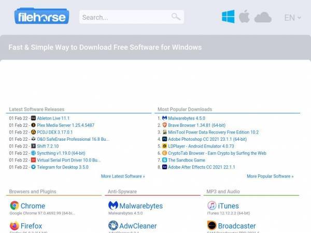The width and height of the screenshot is (311, 233).
Task: Click the Virtual Serial Port Driver icon
Action: 33,160
